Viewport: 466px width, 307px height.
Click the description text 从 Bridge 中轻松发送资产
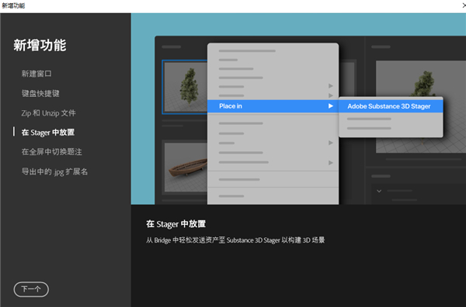click(235, 240)
